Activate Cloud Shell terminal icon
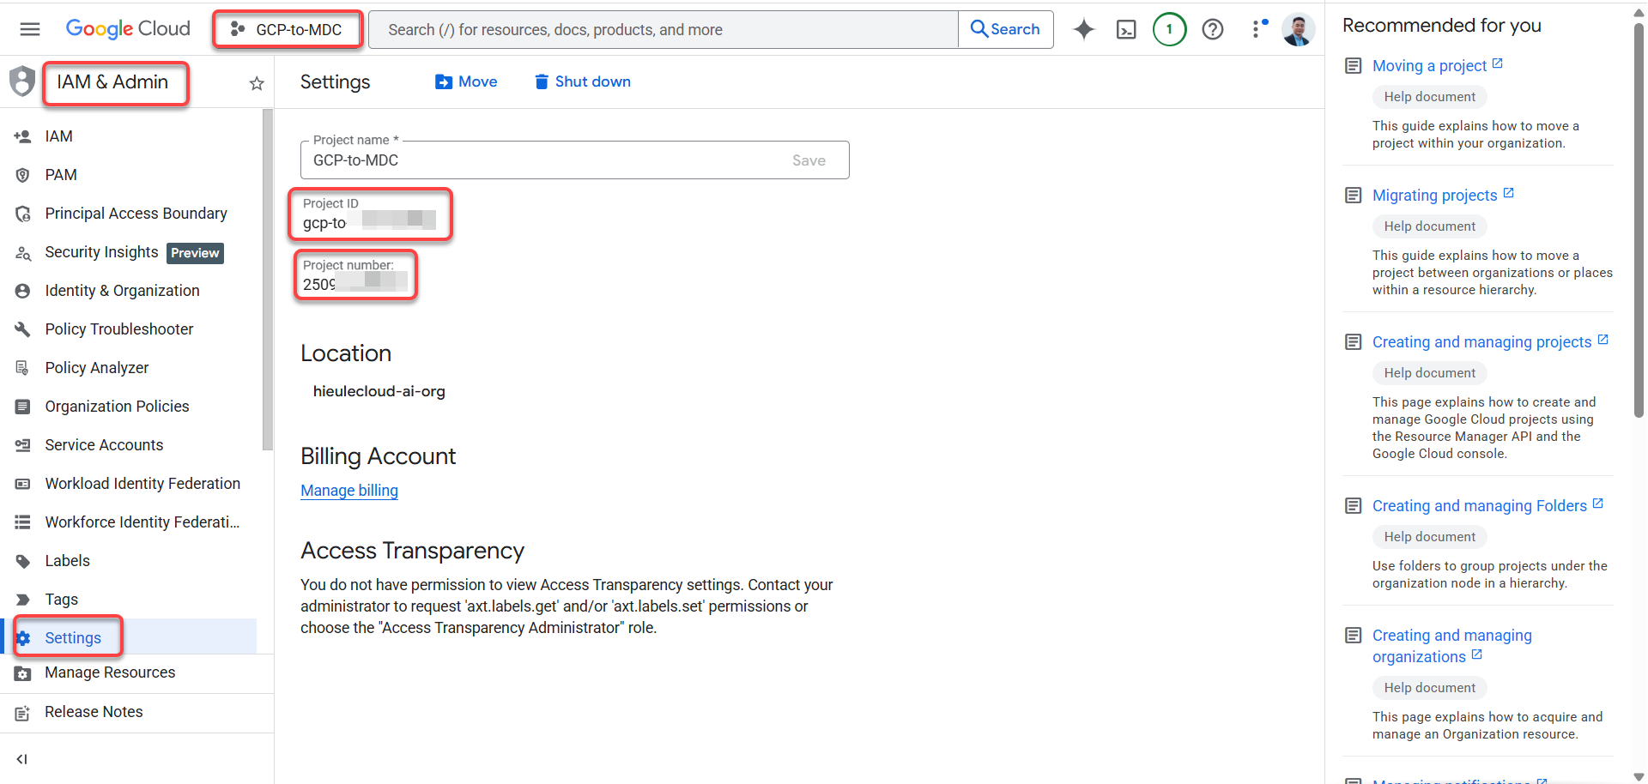The image size is (1648, 784). pyautogui.click(x=1126, y=30)
